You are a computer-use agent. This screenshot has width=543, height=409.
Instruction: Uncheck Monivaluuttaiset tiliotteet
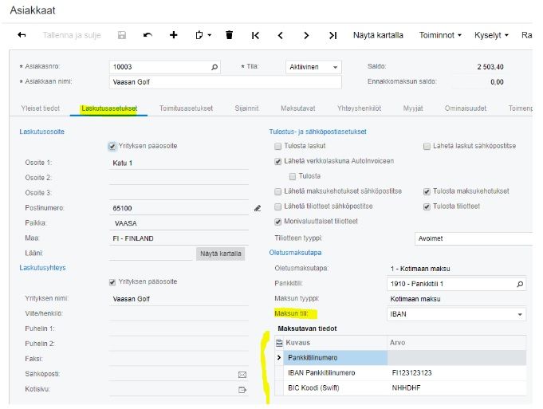point(277,222)
